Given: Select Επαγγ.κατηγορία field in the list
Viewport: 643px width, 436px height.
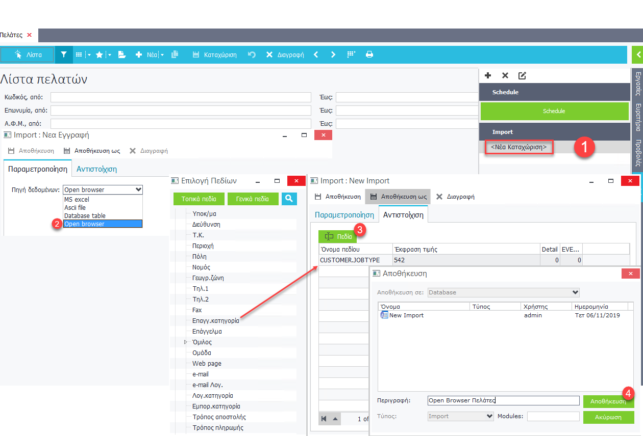Looking at the screenshot, I should click(215, 321).
